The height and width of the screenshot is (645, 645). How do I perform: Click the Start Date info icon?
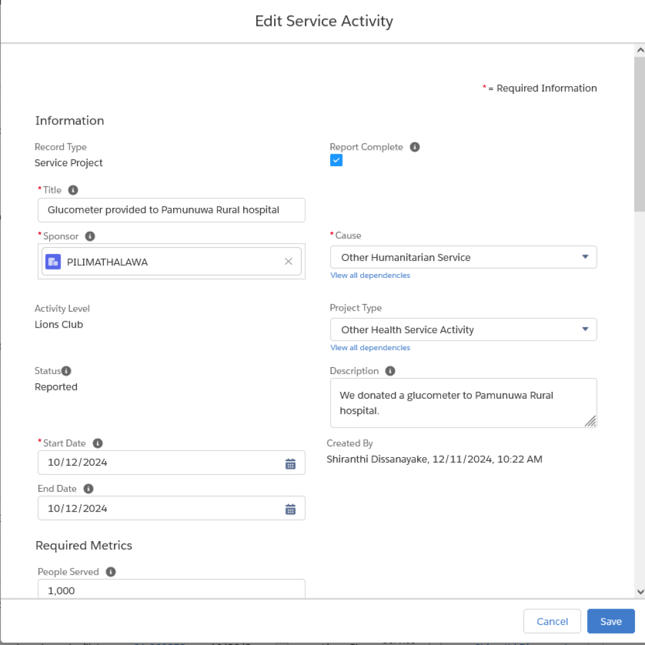tap(98, 443)
